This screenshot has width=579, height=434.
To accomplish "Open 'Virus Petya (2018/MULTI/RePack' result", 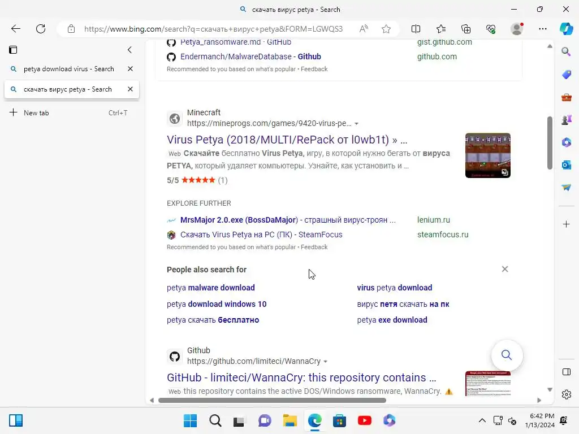I will pyautogui.click(x=287, y=140).
